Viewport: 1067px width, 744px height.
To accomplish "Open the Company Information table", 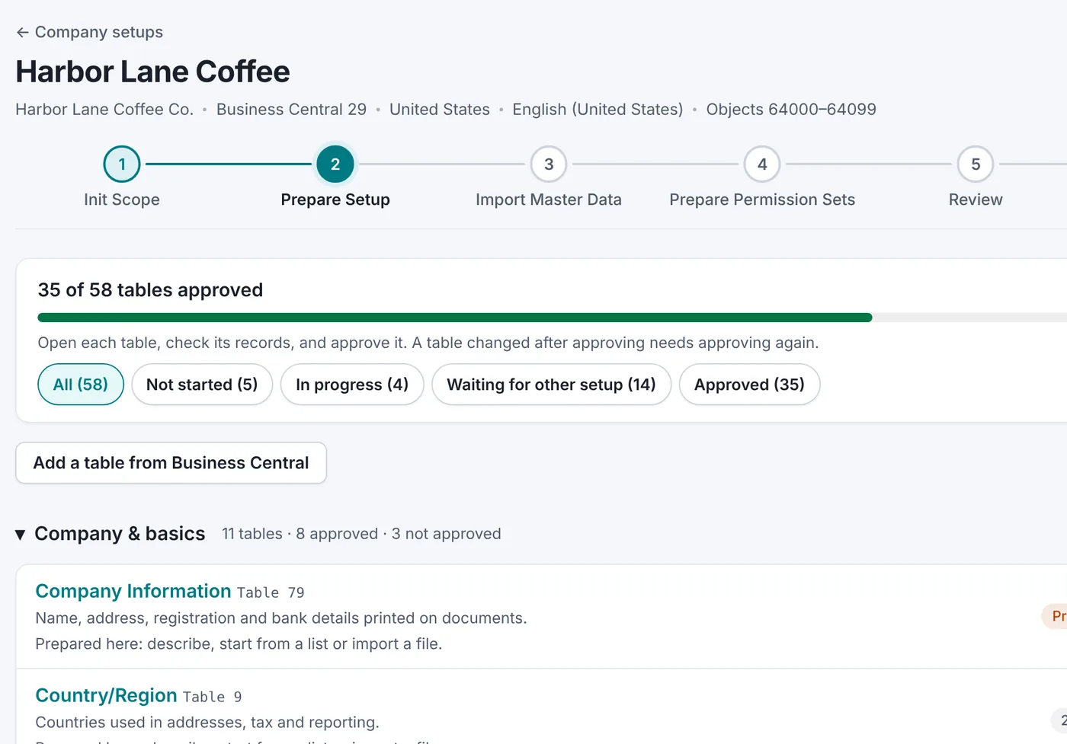I will [x=133, y=591].
